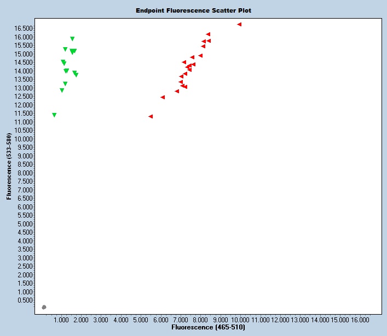Viewport: 387px width, 336px height.
Task: Click the second-highest red marker near 16.000
Action: 208,34
